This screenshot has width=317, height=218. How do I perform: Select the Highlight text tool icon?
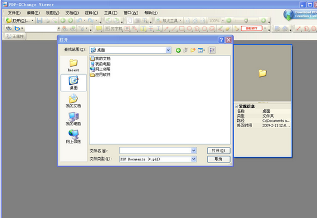point(143,29)
